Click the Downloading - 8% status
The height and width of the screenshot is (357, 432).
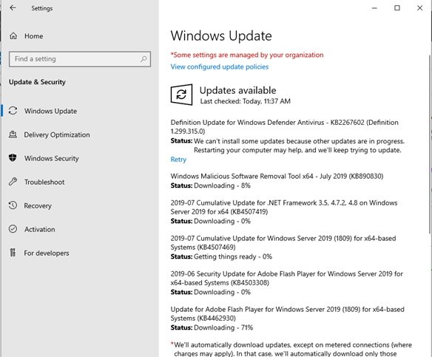point(222,186)
